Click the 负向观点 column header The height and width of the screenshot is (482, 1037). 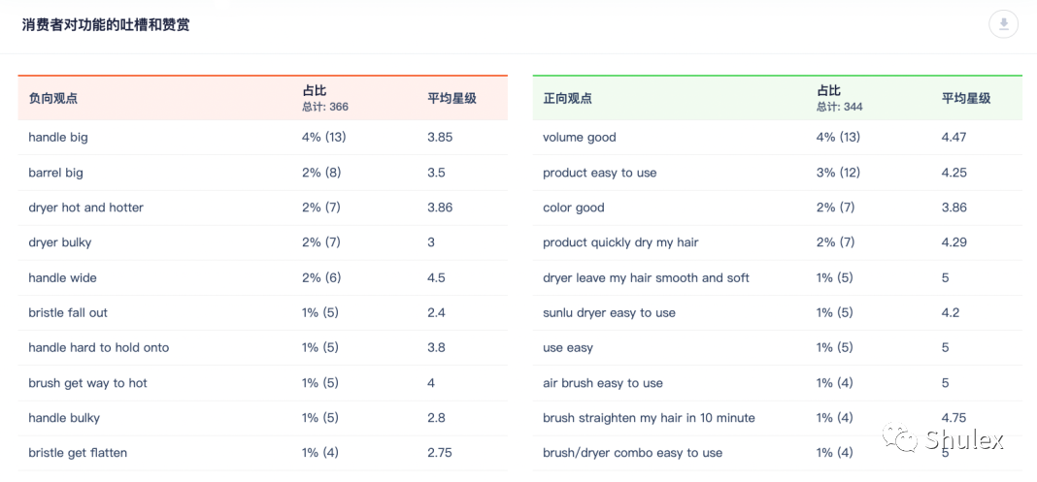click(52, 98)
